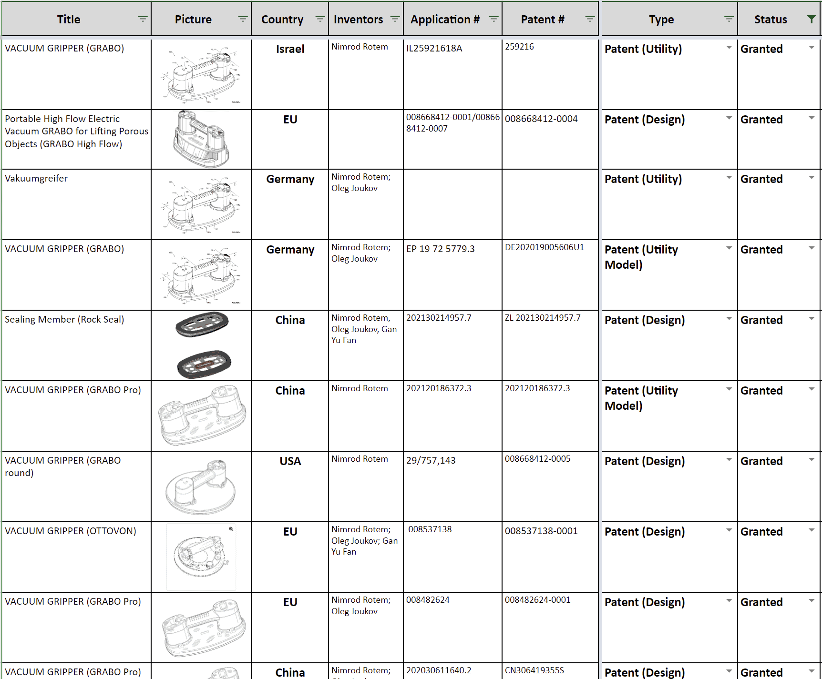Click the Picture column header

point(201,19)
